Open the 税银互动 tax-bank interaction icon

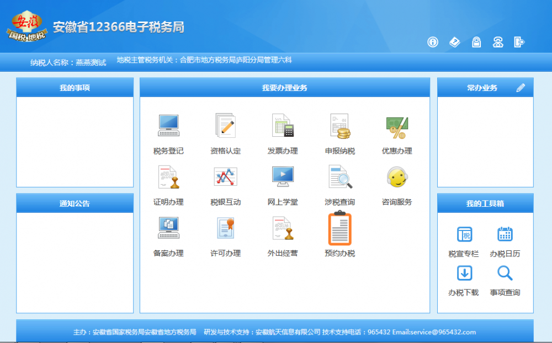coord(225,182)
